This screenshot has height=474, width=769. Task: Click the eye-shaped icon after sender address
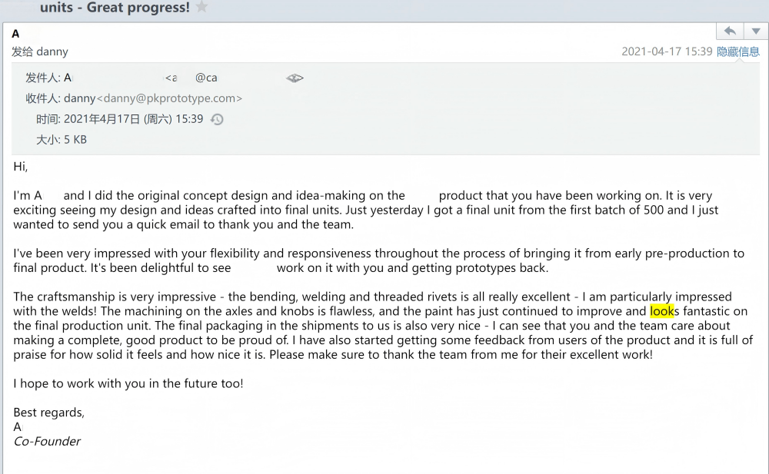295,78
